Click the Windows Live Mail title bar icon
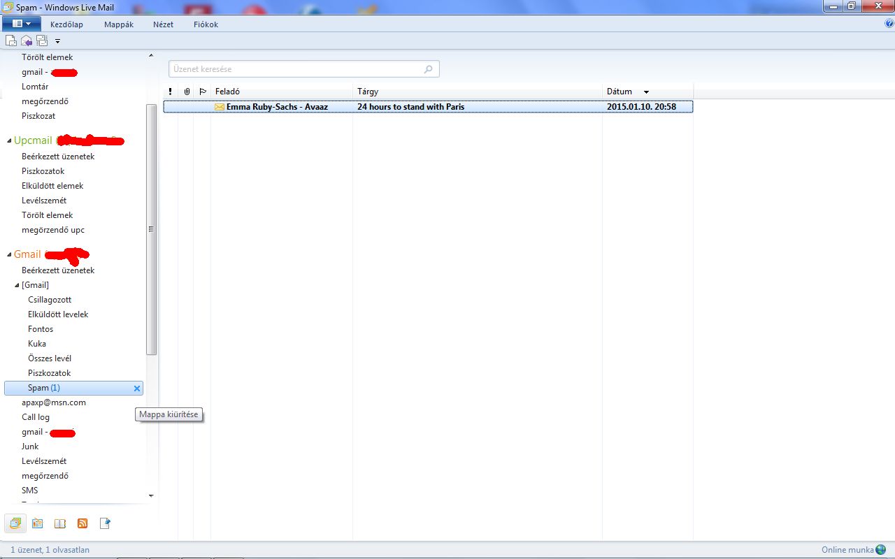 pyautogui.click(x=8, y=7)
